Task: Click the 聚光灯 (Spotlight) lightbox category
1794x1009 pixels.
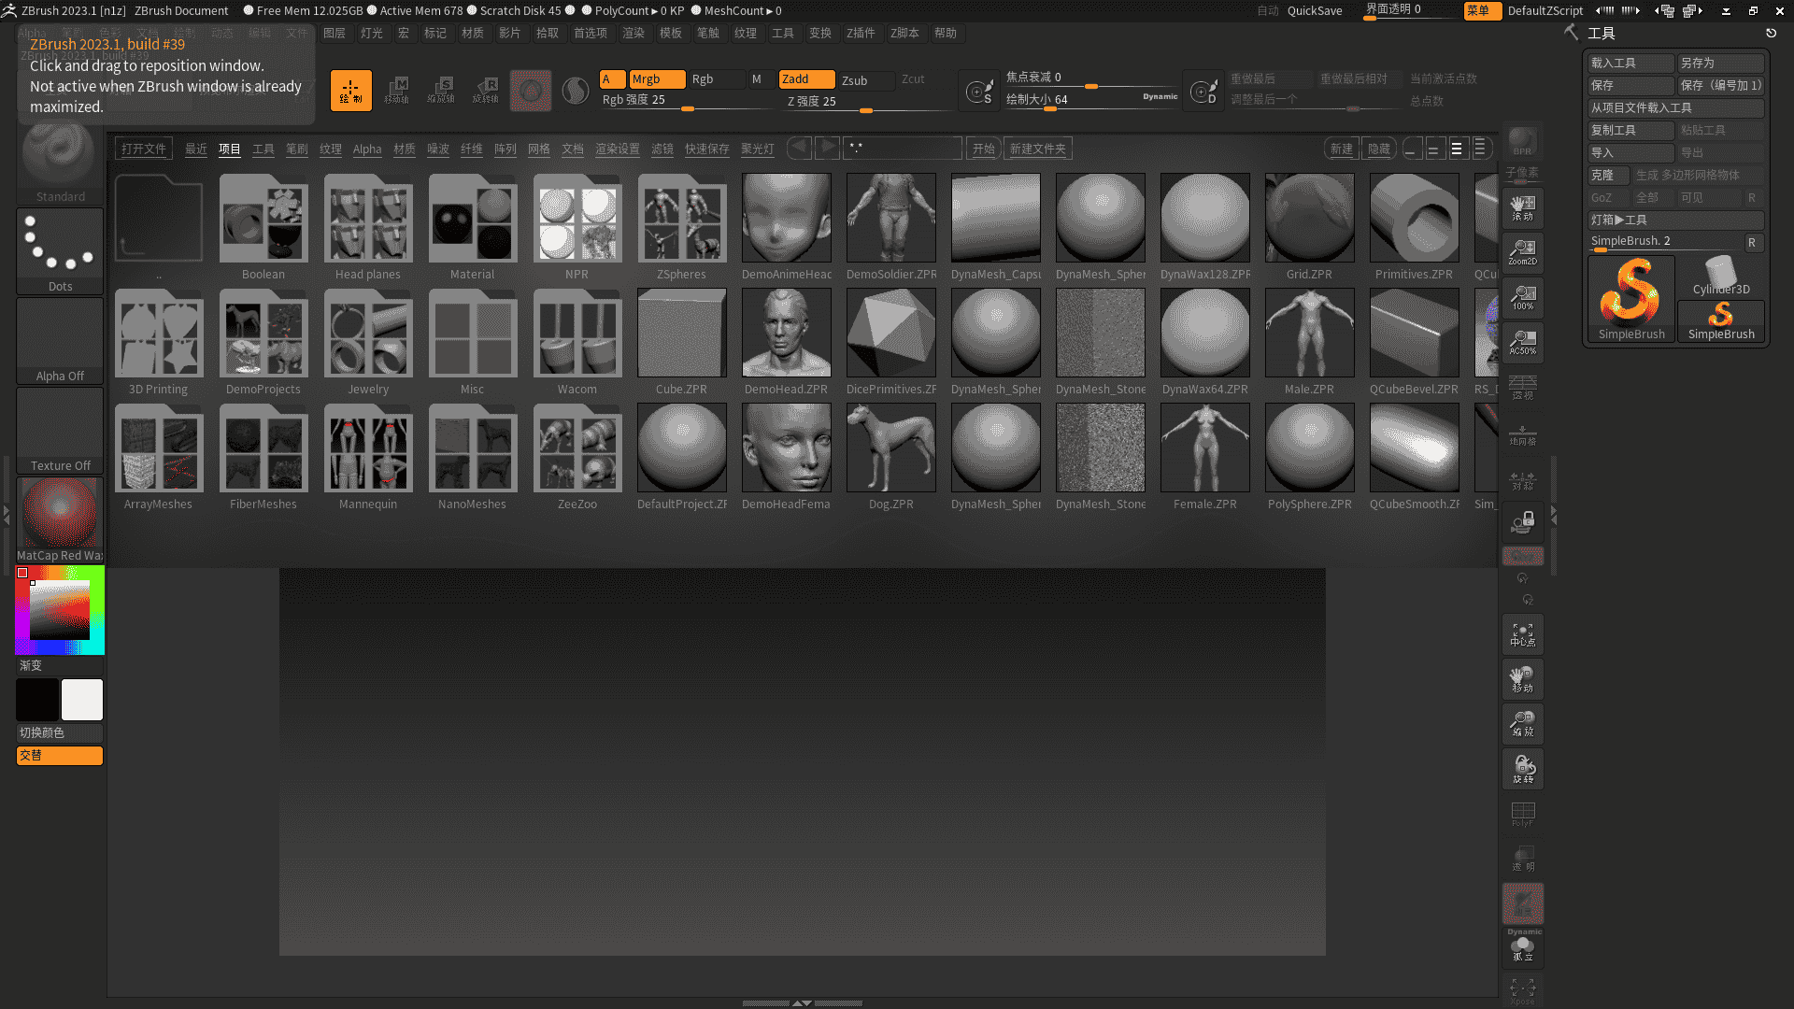Action: tap(757, 149)
